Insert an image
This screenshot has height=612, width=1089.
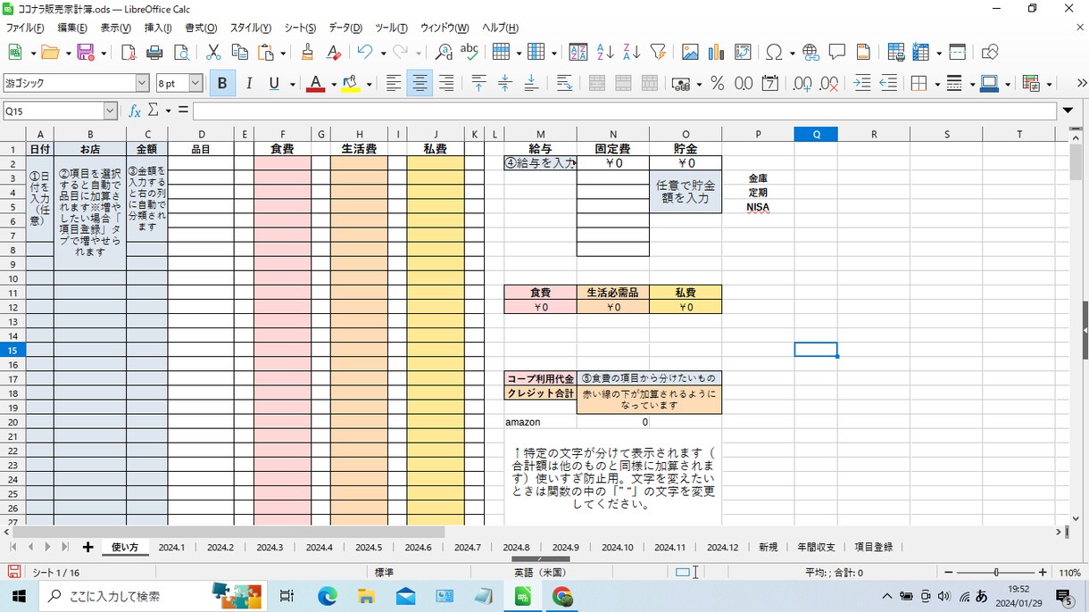690,53
